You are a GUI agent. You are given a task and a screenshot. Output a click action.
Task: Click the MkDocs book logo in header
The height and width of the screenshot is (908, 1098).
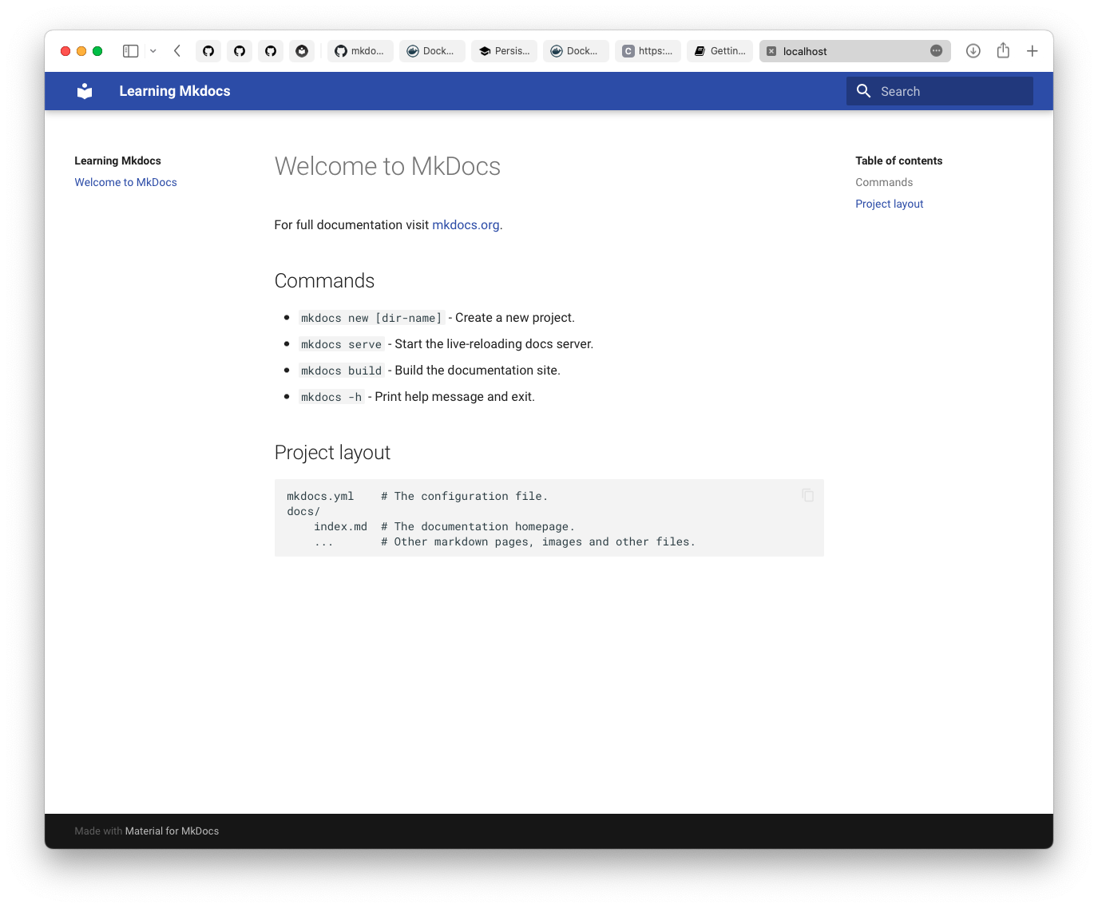85,91
